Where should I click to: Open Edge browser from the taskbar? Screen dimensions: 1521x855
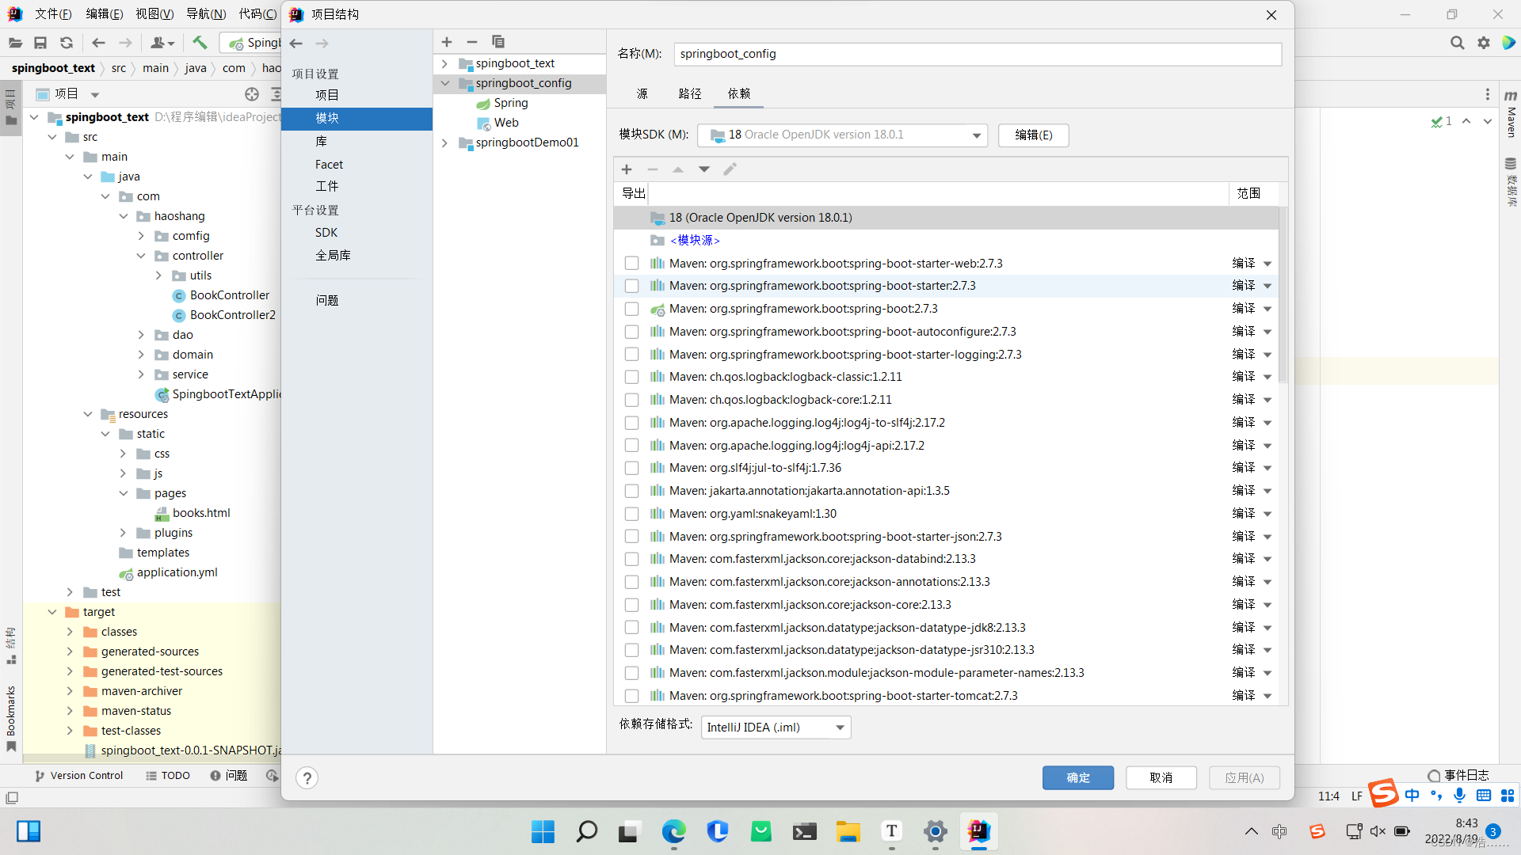(x=674, y=831)
